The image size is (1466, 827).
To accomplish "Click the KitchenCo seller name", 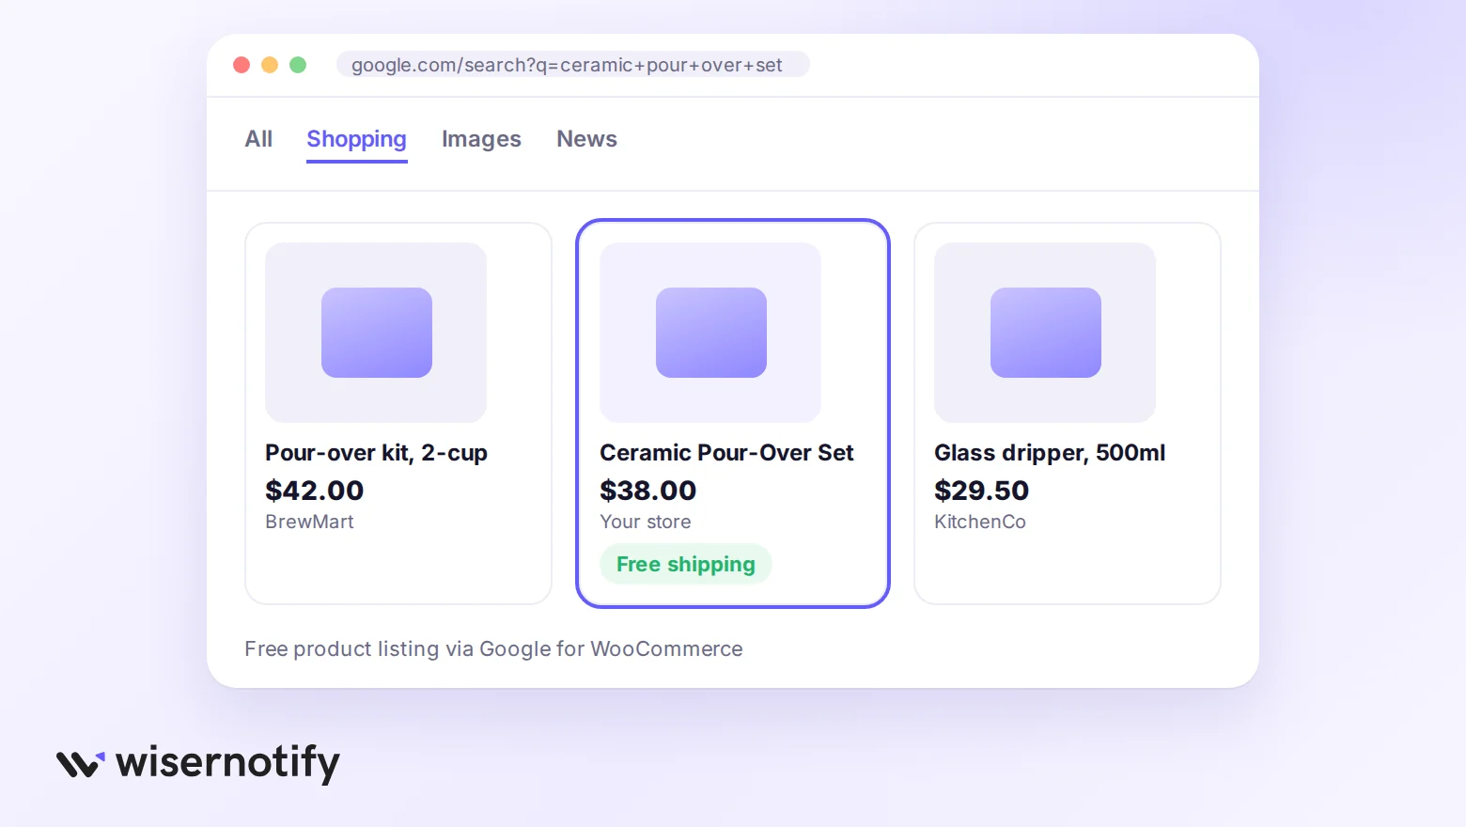I will (x=980, y=522).
